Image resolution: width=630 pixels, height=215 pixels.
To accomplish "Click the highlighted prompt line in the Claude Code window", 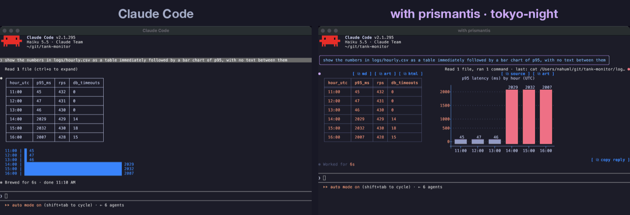I will (156, 60).
